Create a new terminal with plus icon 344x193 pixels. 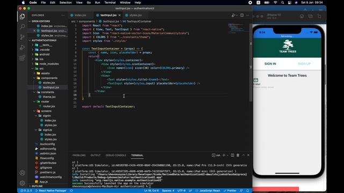(x=224, y=155)
